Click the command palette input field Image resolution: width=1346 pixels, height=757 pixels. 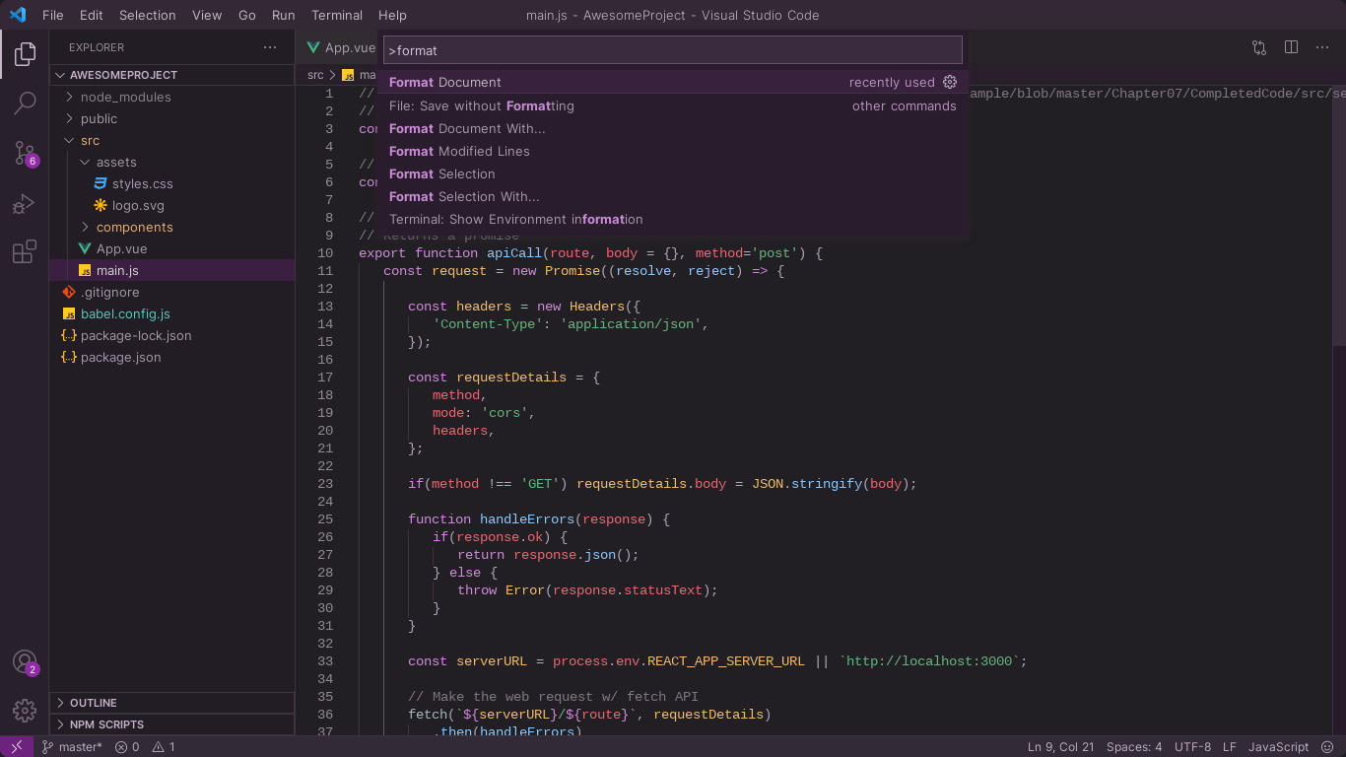click(x=673, y=49)
